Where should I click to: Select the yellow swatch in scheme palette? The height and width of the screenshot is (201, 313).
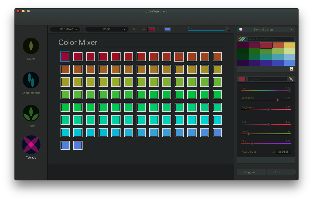pos(289,45)
